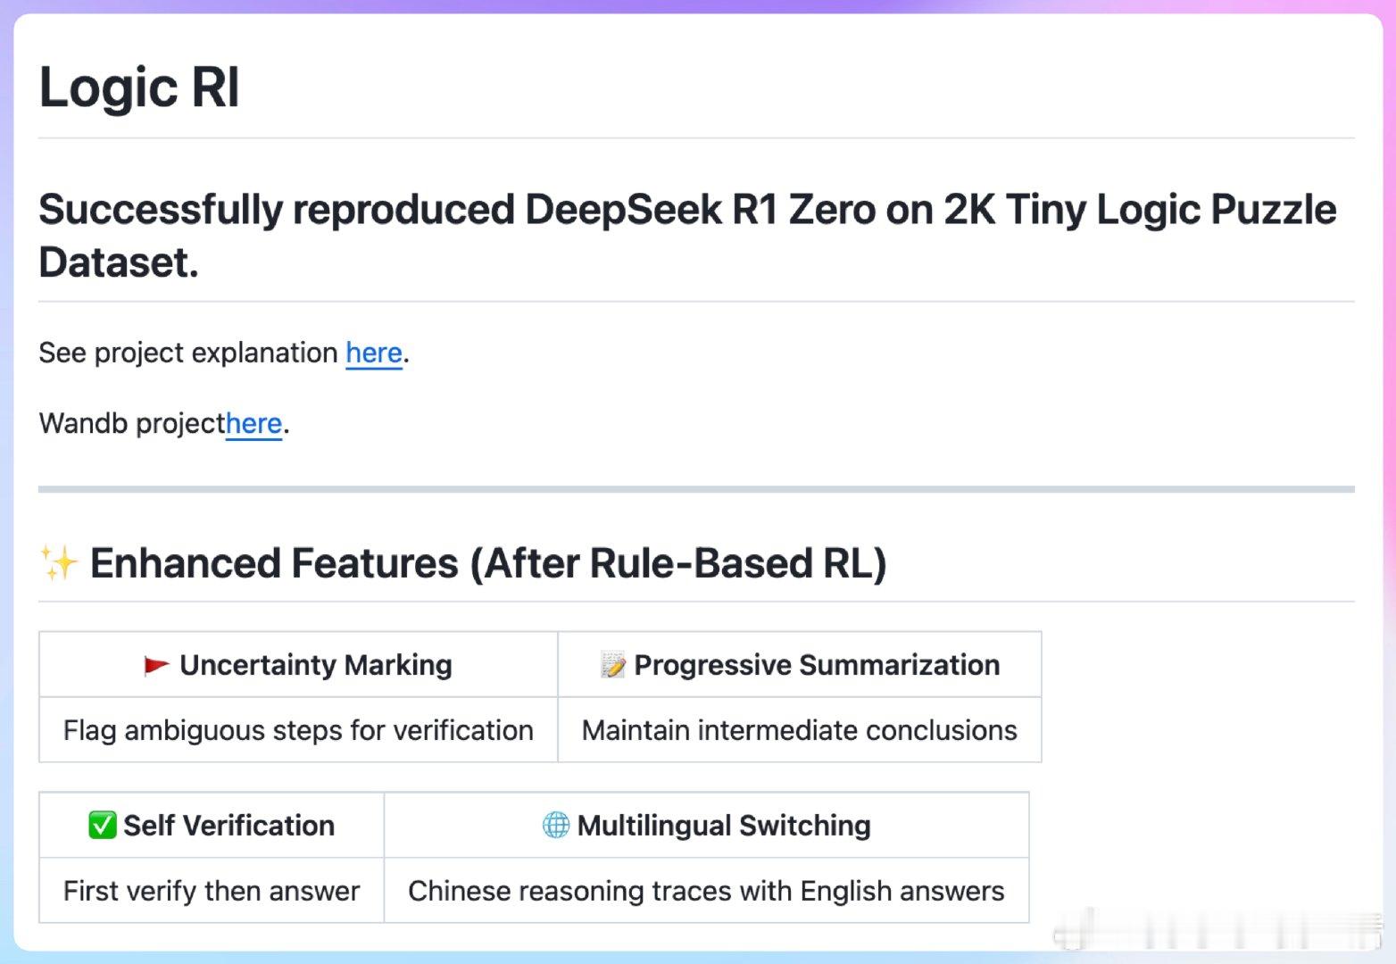
Task: Click the memo emoji beside Progressive Summarization
Action: click(x=613, y=665)
